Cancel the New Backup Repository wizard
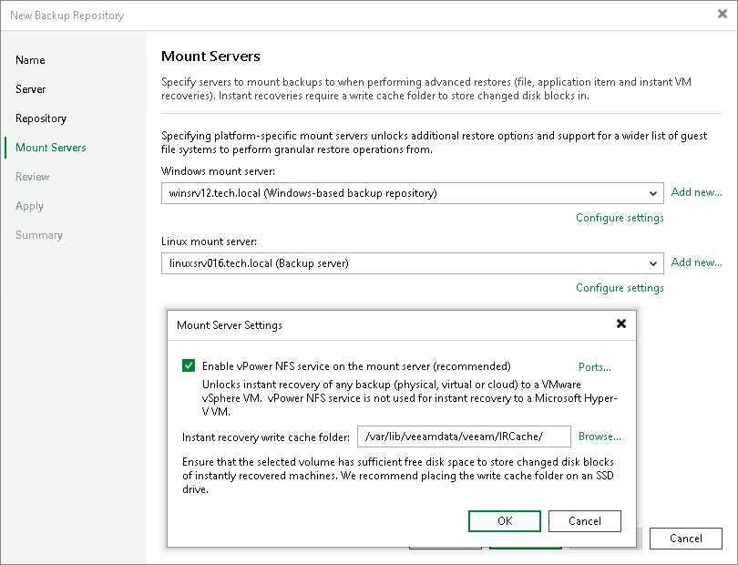 coord(685,539)
